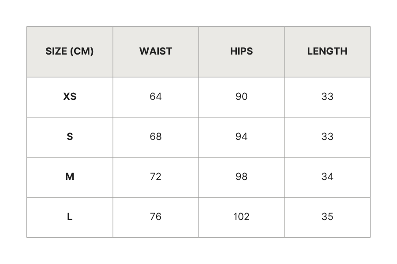
Task: Click the M size row label
Action: pyautogui.click(x=70, y=176)
